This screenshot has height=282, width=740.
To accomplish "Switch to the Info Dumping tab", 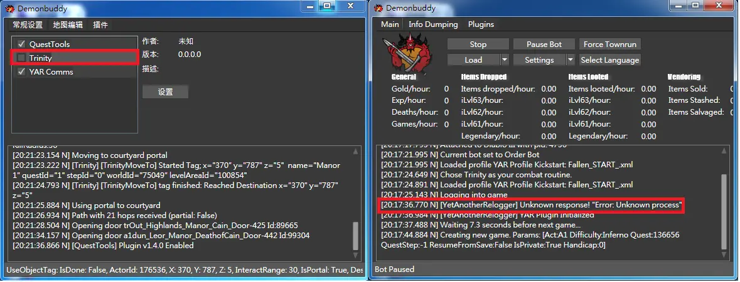I will (433, 24).
